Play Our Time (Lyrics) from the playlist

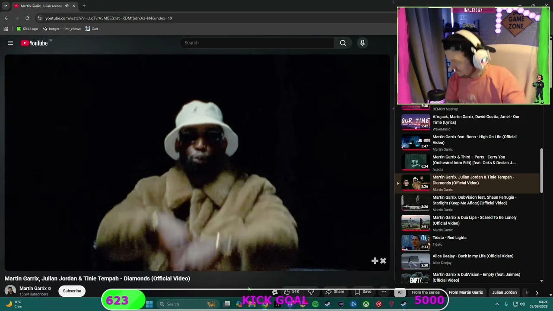(x=470, y=122)
